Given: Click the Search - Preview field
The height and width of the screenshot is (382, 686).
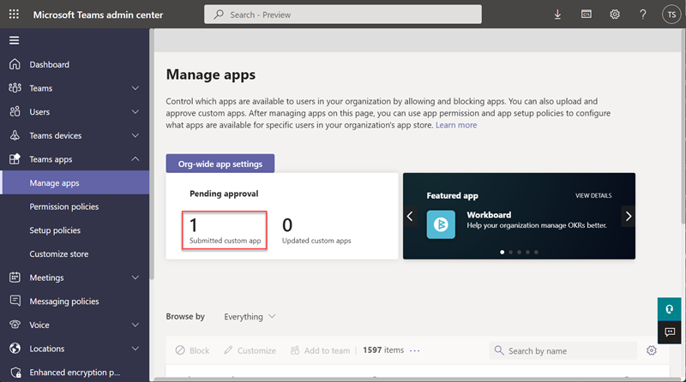Looking at the screenshot, I should point(342,15).
